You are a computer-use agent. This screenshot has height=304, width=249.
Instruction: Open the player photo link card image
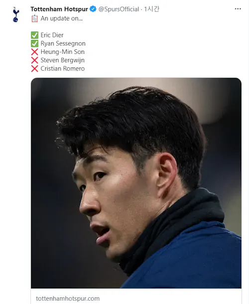point(136,183)
